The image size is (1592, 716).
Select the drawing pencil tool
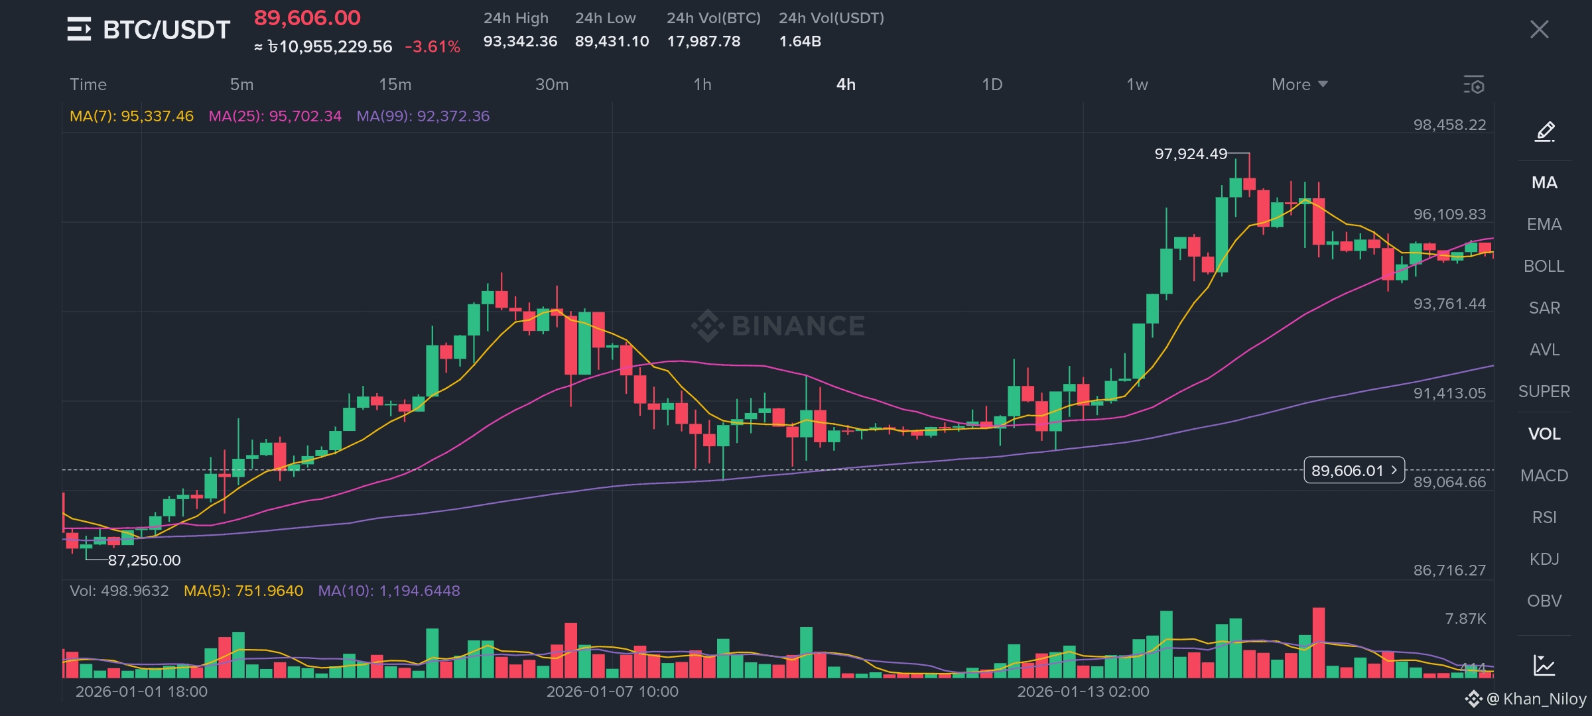(x=1544, y=131)
